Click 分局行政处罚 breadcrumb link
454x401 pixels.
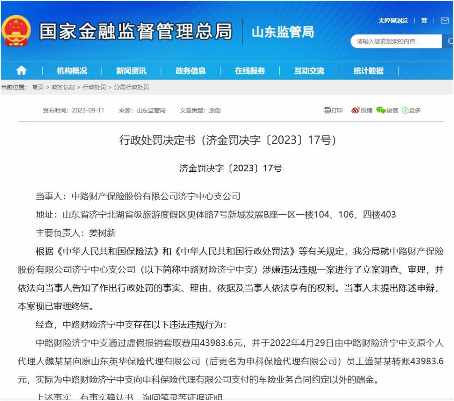[131, 87]
